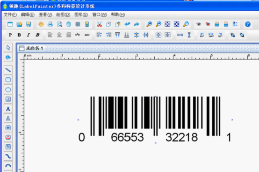Click the save floppy disk icon
Viewport: 259px width, 172px height.
[x=29, y=24]
